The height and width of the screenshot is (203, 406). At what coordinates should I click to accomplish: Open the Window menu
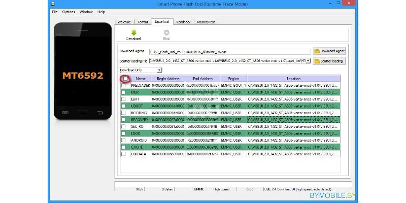click(86, 12)
